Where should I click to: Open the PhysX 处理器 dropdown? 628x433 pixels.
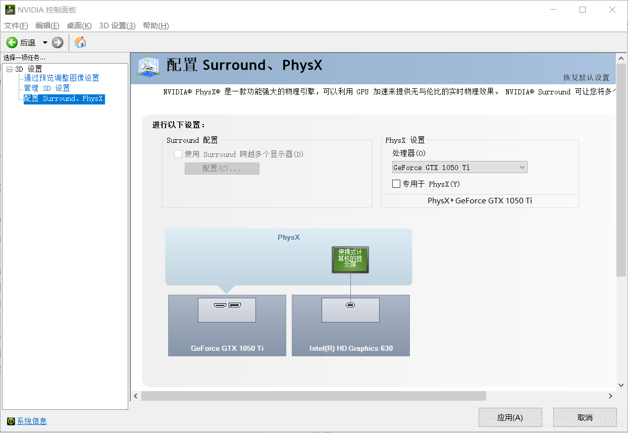coord(460,168)
